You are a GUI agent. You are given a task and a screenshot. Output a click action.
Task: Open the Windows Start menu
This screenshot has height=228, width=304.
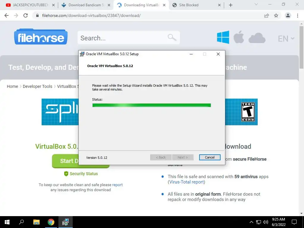pos(7,222)
